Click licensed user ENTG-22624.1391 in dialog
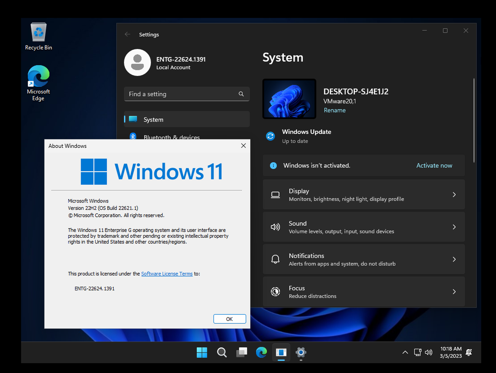496x373 pixels. 95,289
